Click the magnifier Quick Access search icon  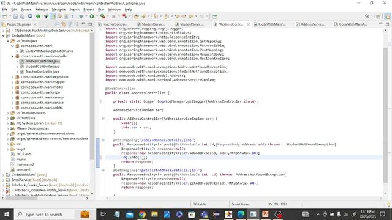(x=367, y=16)
